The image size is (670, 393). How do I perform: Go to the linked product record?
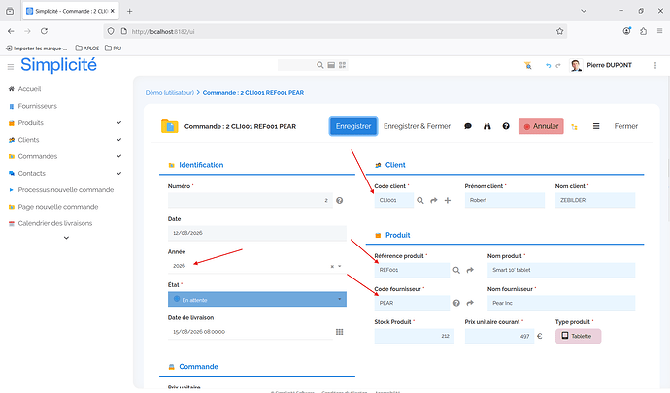coord(470,270)
